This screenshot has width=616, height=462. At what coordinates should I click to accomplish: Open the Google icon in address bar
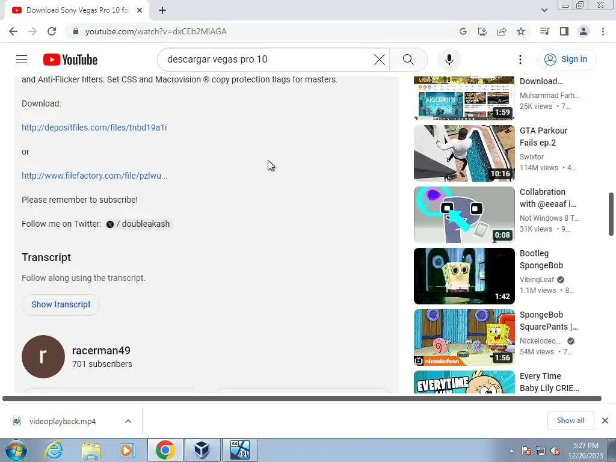tap(463, 31)
